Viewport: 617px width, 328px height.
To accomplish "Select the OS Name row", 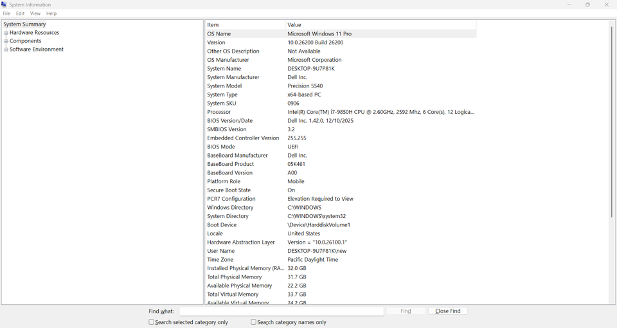I will [341, 34].
